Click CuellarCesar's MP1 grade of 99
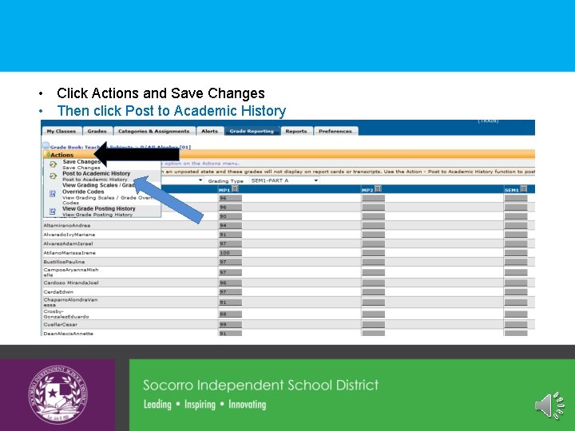This screenshot has height=431, width=575. click(230, 325)
